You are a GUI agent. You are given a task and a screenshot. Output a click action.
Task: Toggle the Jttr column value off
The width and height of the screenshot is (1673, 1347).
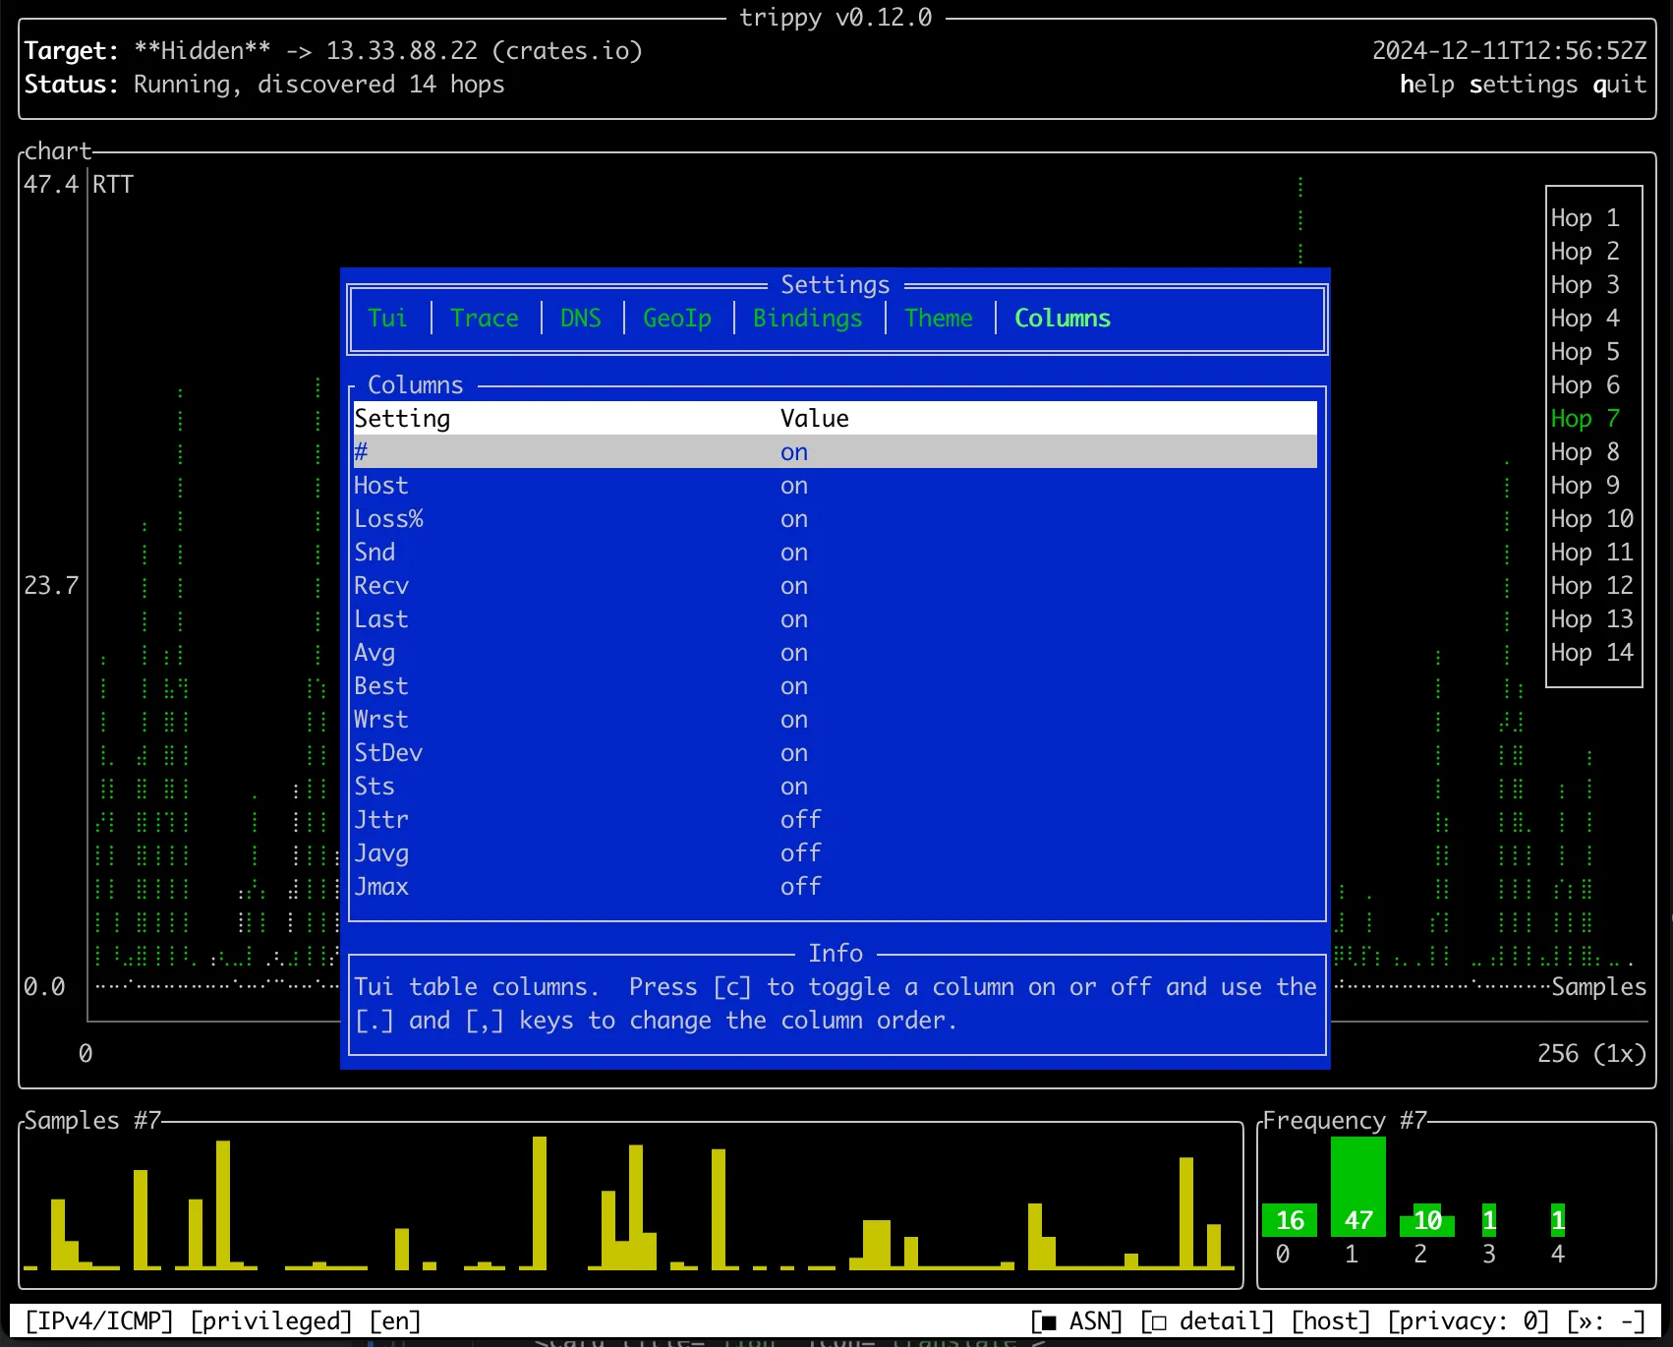pyautogui.click(x=800, y=820)
